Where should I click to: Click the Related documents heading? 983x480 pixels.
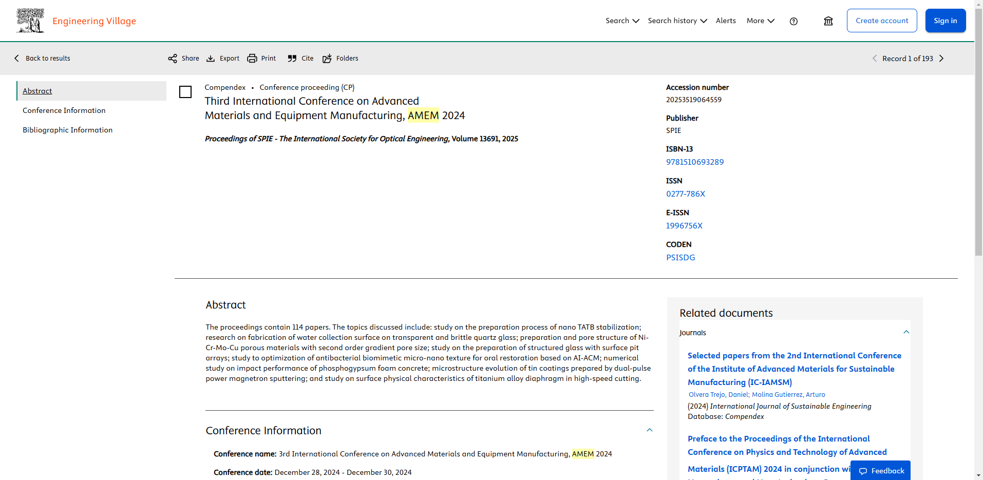click(x=726, y=313)
